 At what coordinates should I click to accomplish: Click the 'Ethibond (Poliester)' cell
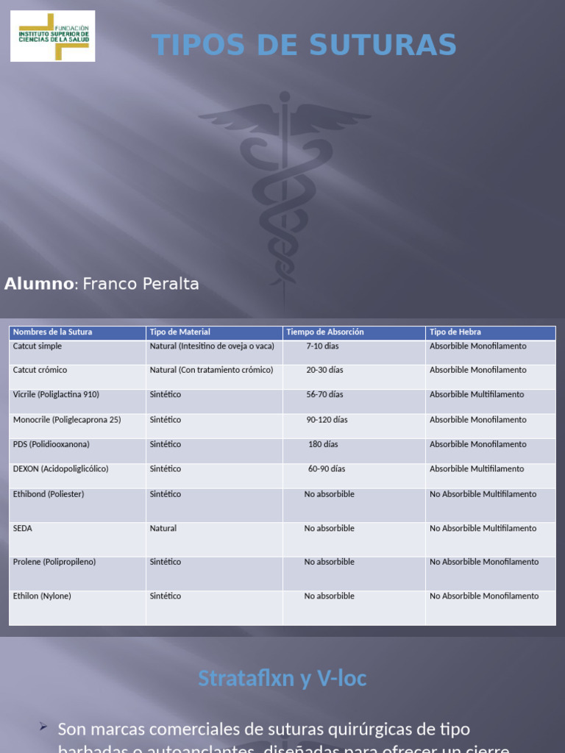49,494
